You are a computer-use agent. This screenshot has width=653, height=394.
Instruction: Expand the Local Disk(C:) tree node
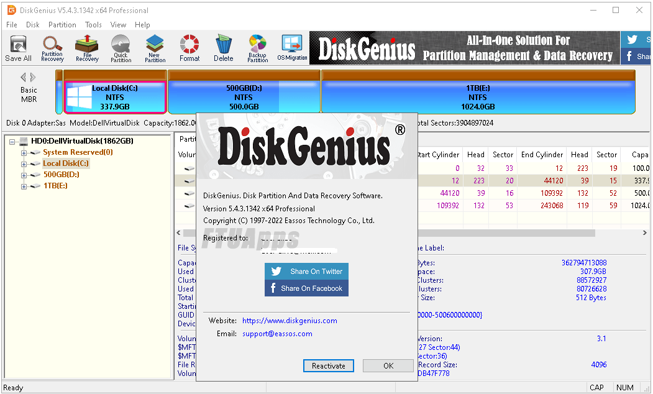(24, 164)
